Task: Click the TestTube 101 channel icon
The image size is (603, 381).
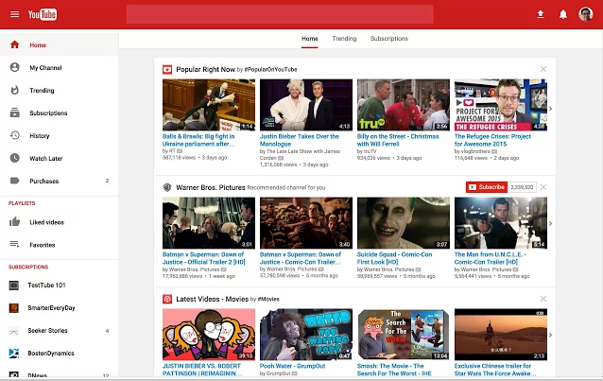Action: [x=14, y=286]
